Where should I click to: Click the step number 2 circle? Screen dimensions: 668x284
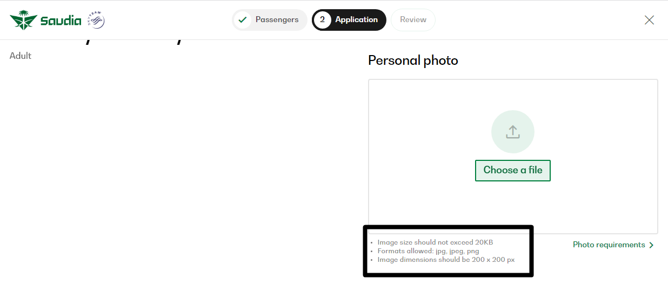(322, 20)
